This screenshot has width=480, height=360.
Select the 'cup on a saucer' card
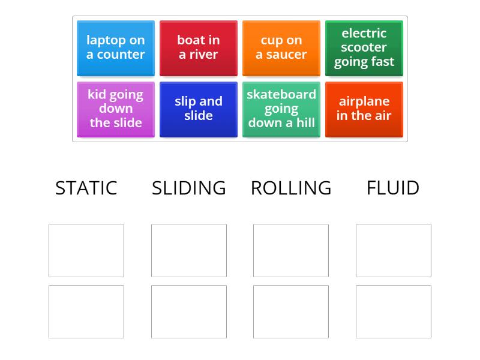click(281, 48)
